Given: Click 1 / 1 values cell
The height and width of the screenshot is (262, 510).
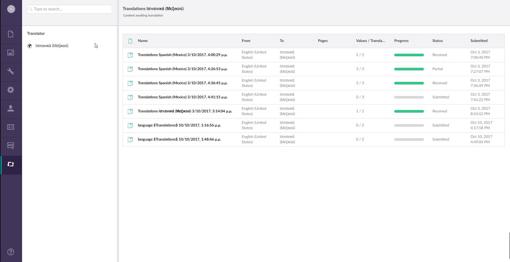Looking at the screenshot, I should pos(360,111).
